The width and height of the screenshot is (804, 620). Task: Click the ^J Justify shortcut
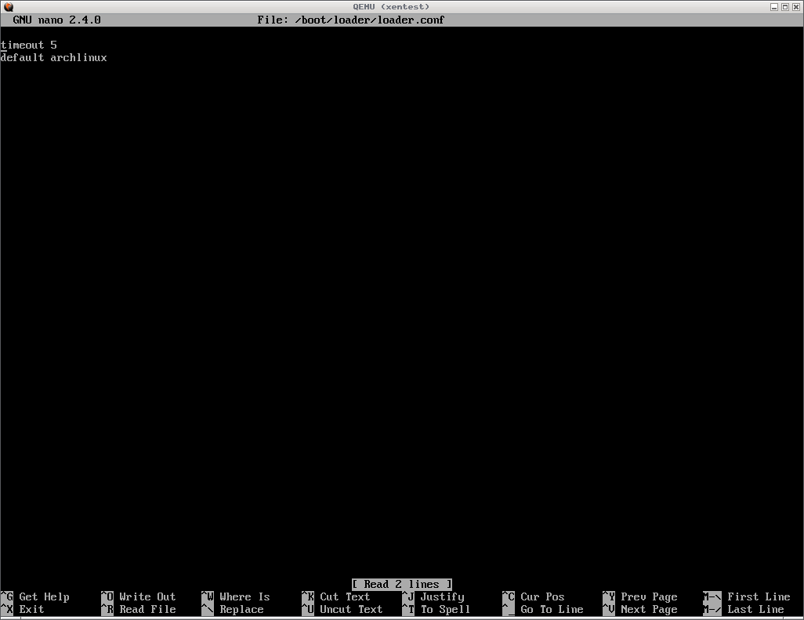coord(433,596)
